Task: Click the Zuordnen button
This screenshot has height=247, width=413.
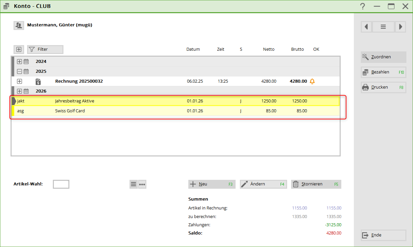Action: click(383, 57)
